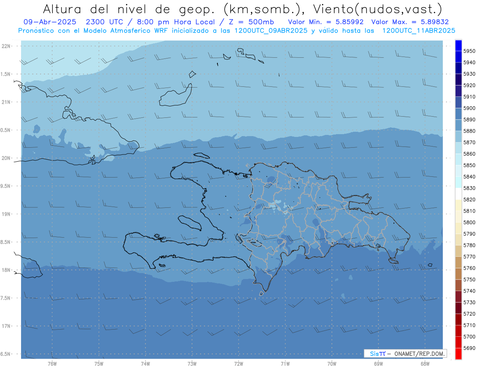Click the '5820' color bar label
477x369 pixels.
click(x=469, y=199)
